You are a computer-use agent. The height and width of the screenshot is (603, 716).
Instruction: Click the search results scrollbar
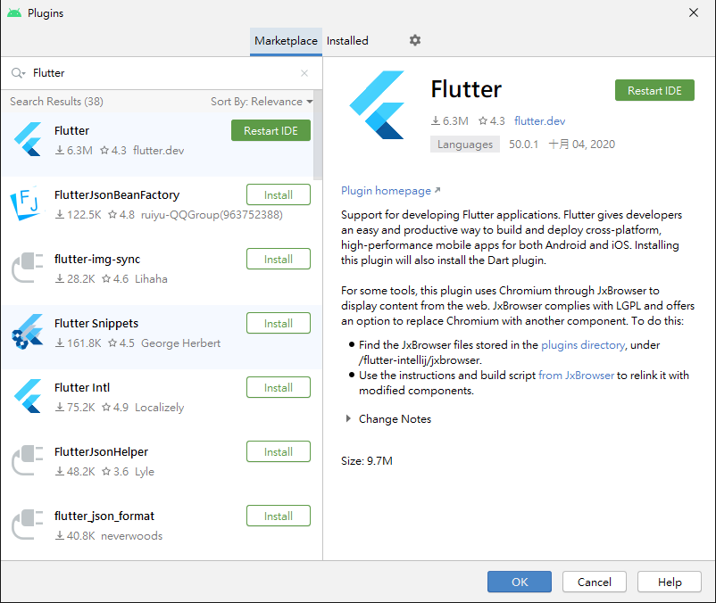click(318, 135)
